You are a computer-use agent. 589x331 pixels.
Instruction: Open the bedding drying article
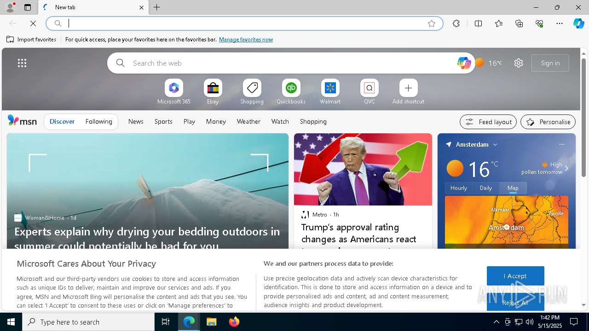coord(147,238)
